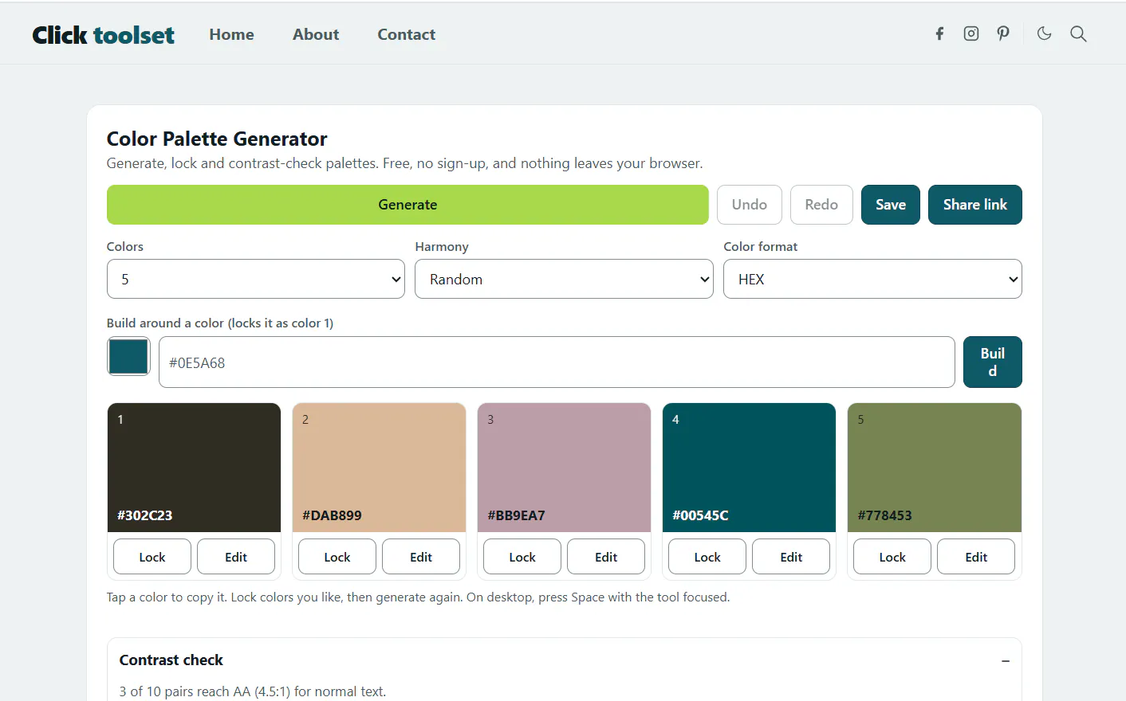Click the Click toolset logo
Screen dimensions: 1126x701
[x=103, y=35]
